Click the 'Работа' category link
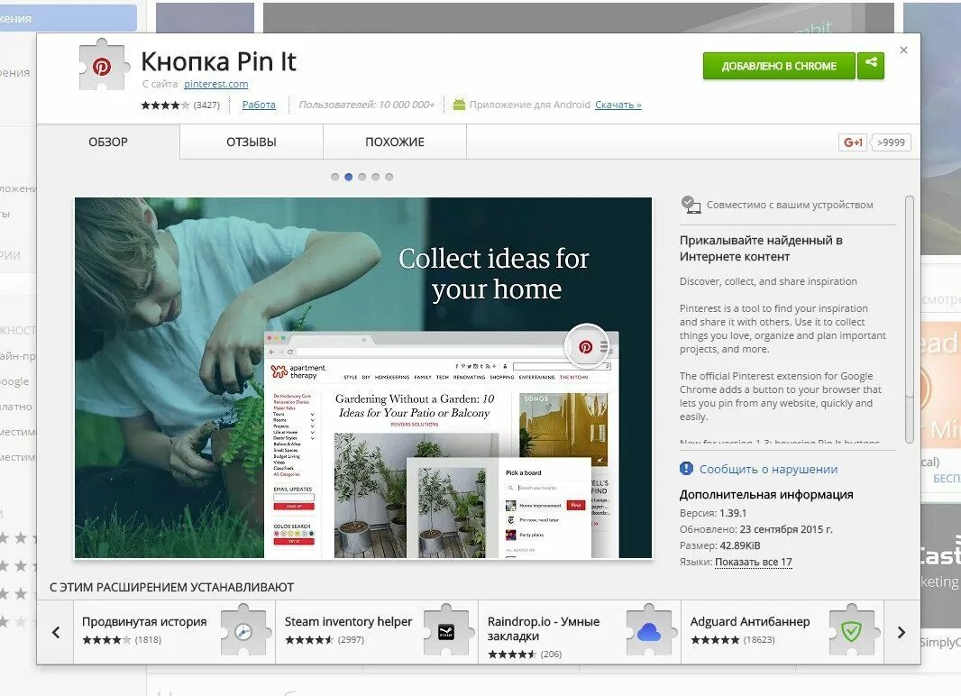Viewport: 961px width, 696px height. tap(259, 105)
